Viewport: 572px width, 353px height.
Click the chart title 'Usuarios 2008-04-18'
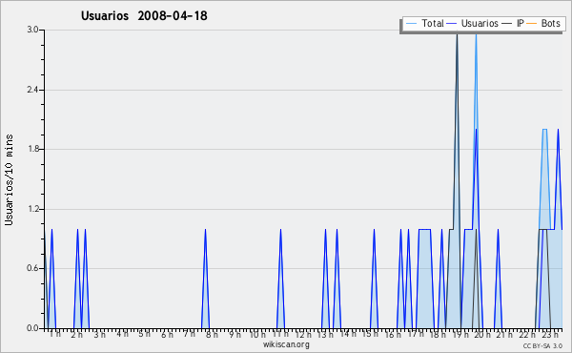tap(144, 16)
